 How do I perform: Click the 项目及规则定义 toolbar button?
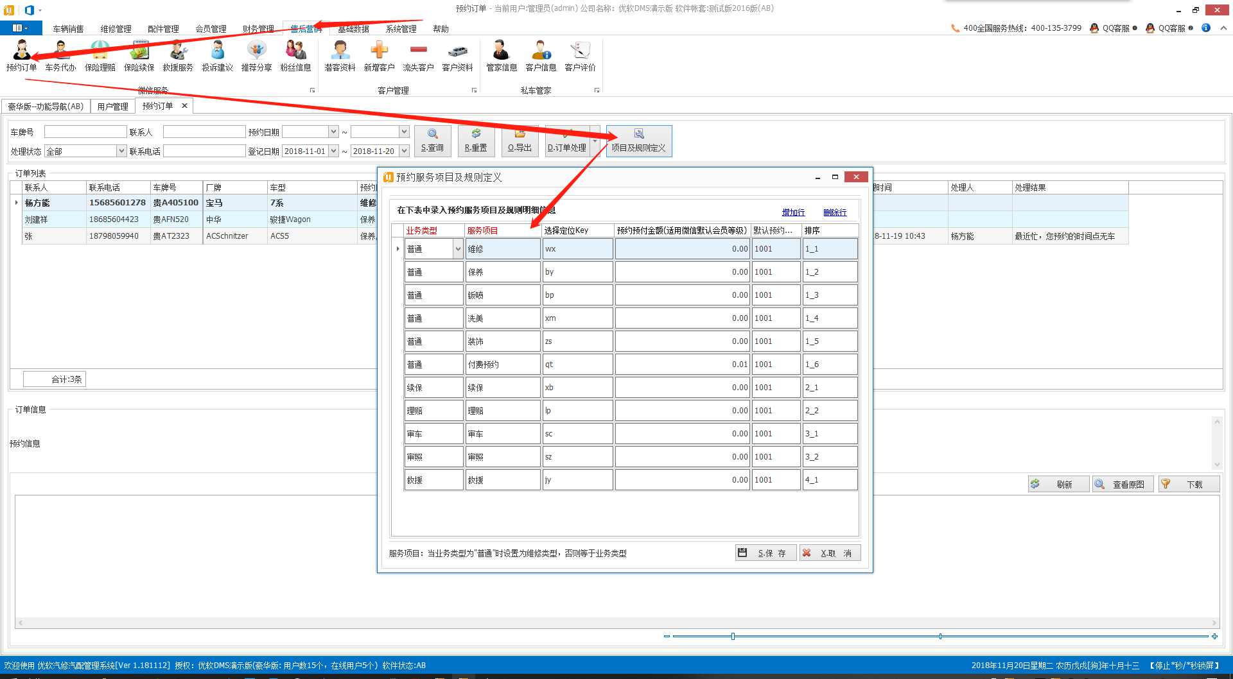[639, 141]
